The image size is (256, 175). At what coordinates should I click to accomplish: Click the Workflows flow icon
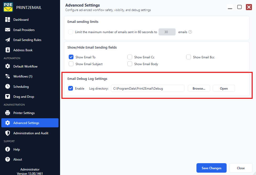click(x=8, y=76)
